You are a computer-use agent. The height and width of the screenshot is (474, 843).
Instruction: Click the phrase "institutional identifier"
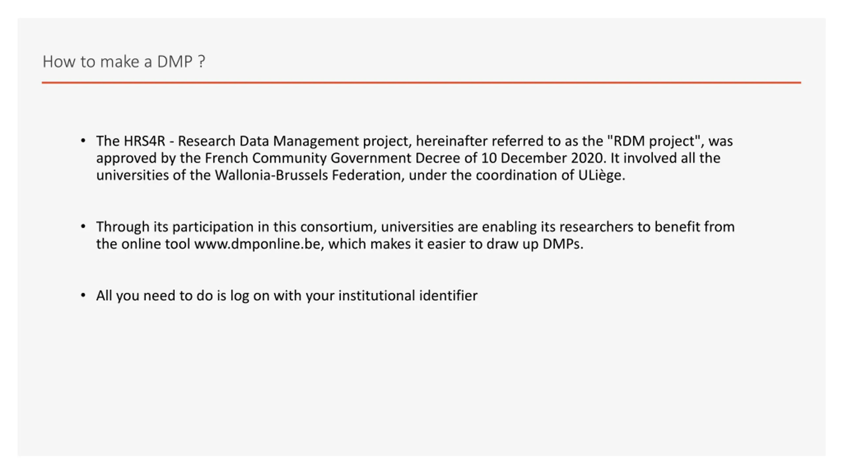(408, 295)
